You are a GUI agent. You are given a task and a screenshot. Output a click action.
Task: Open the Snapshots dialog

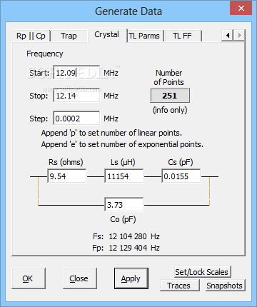[x=225, y=286]
